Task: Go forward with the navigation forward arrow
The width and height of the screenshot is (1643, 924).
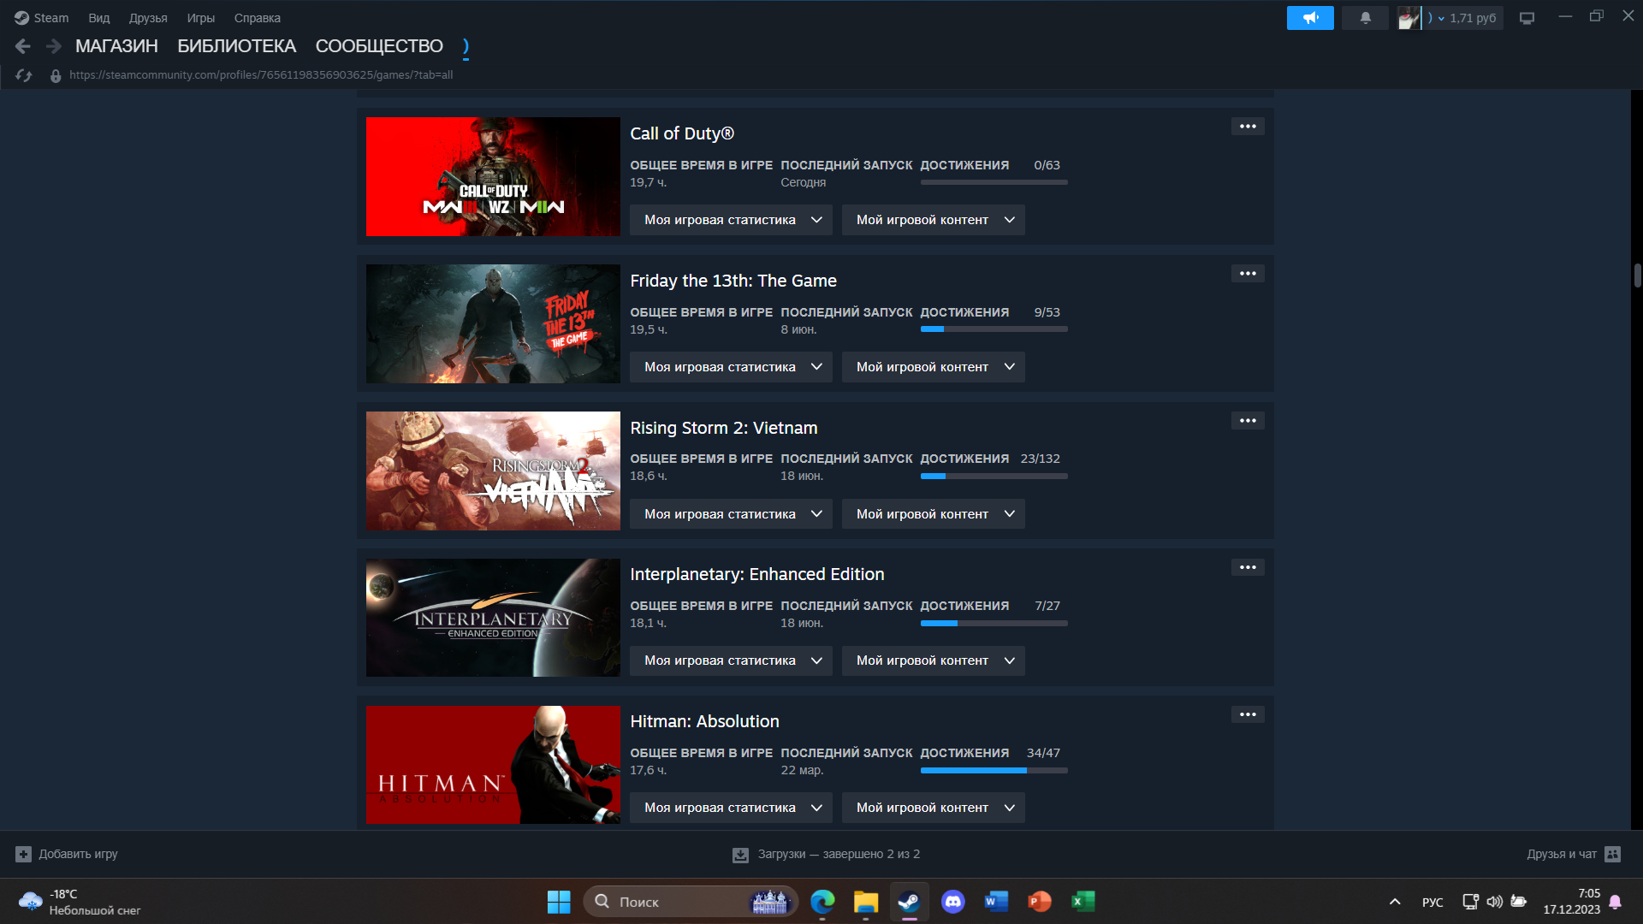Action: (x=54, y=46)
